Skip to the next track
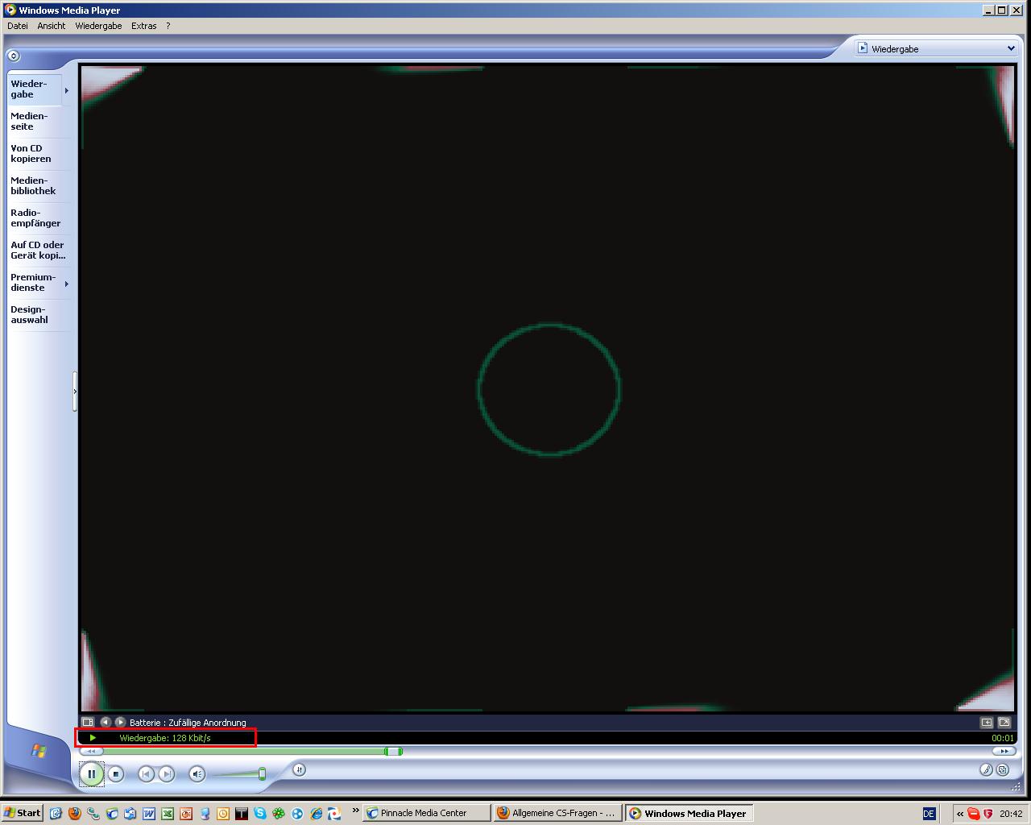This screenshot has width=1031, height=825. (x=166, y=774)
